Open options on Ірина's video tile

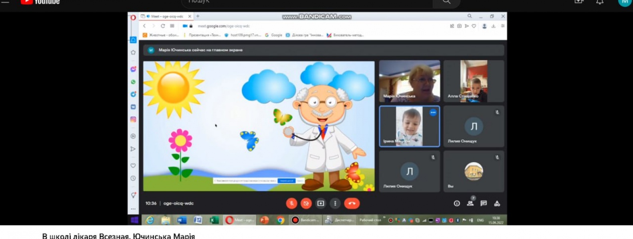tap(433, 113)
